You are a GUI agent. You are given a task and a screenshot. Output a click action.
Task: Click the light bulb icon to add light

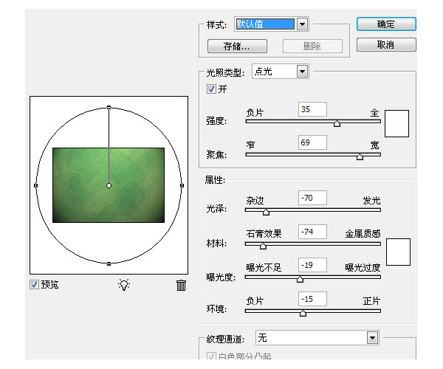click(x=123, y=285)
